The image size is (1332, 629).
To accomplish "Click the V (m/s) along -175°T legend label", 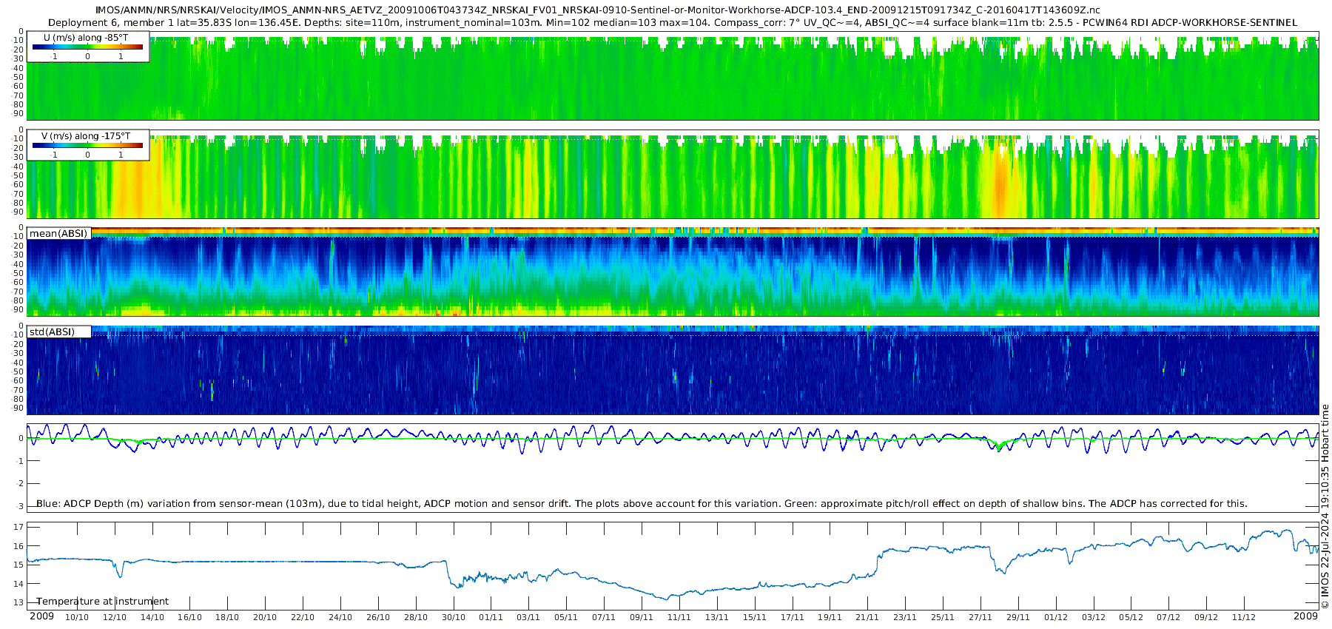I will 86,136.
